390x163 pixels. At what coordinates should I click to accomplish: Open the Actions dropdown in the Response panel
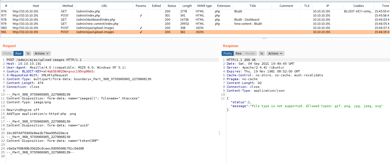(x=276, y=53)
